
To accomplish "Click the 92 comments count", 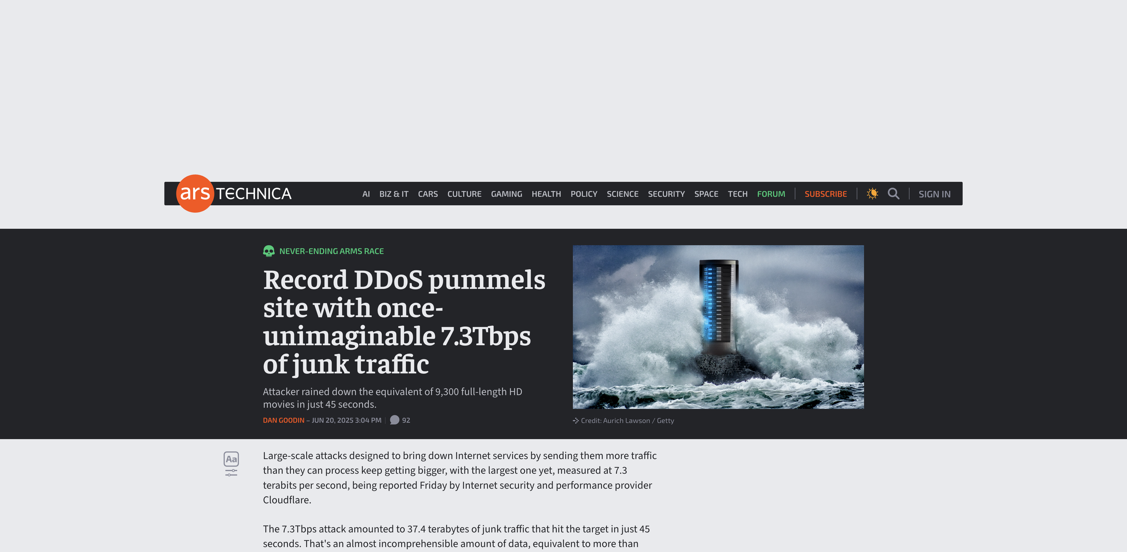I will point(406,420).
